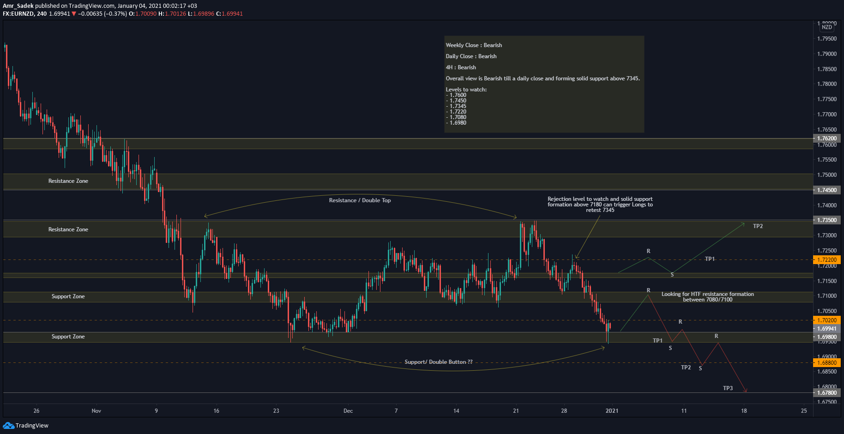The width and height of the screenshot is (844, 434).
Task: Click the '25' date on the time axis
Action: point(804,411)
